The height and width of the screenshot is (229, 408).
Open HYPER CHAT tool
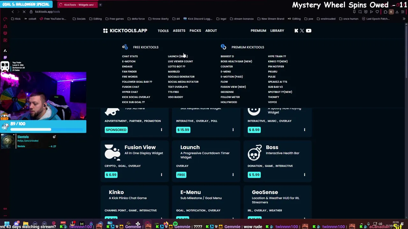(130, 92)
